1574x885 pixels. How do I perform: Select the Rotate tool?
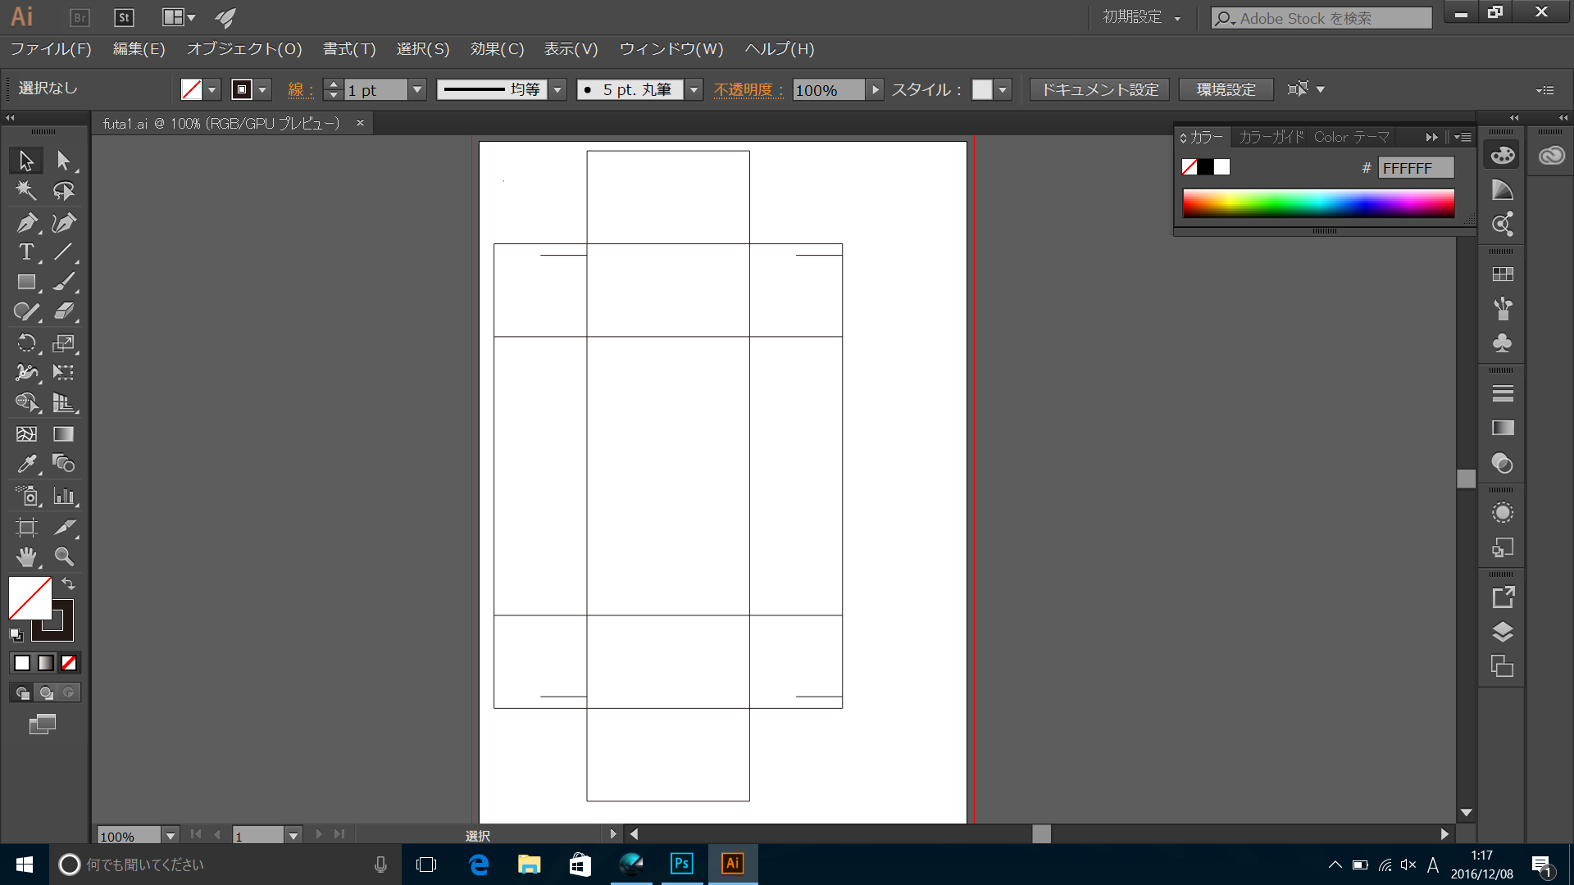pos(26,343)
